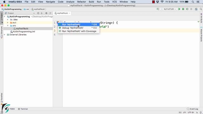Open the Apple menu

[x=4, y=2]
